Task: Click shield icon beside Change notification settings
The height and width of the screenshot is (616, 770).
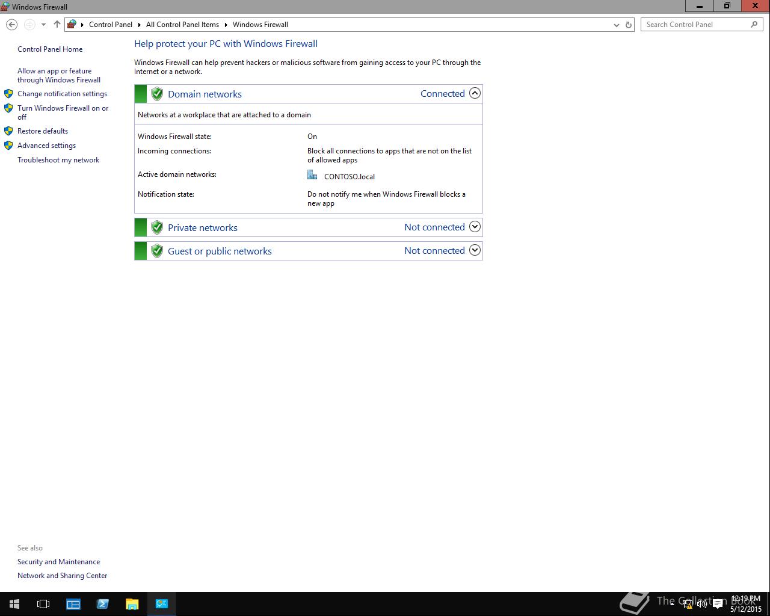Action: [8, 94]
